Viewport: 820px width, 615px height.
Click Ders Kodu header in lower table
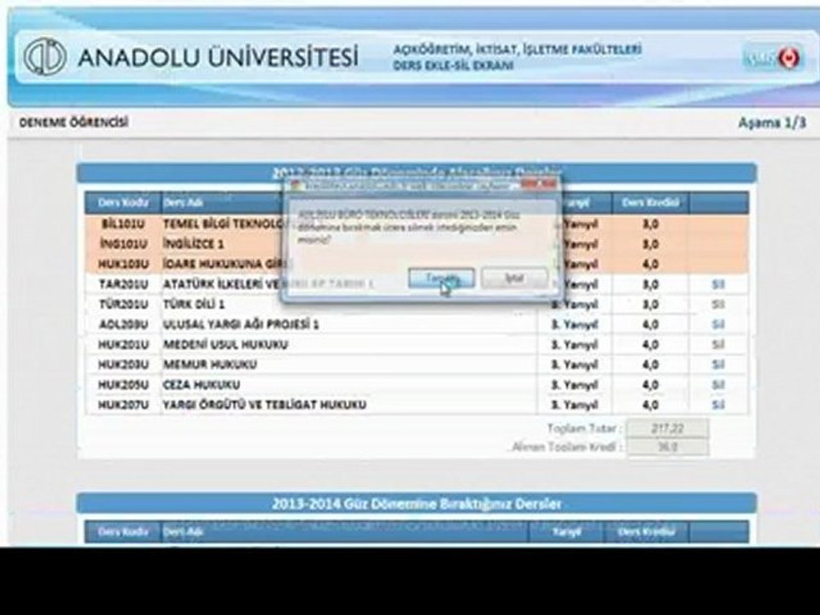pyautogui.click(x=123, y=532)
